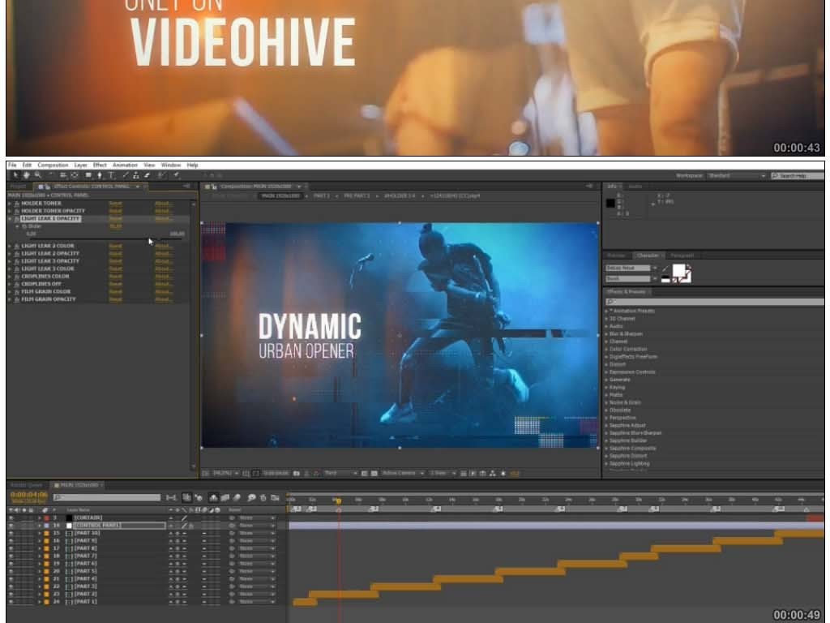Click the CURTAIN layer black color swatch
Image resolution: width=830 pixels, height=623 pixels.
coord(69,518)
